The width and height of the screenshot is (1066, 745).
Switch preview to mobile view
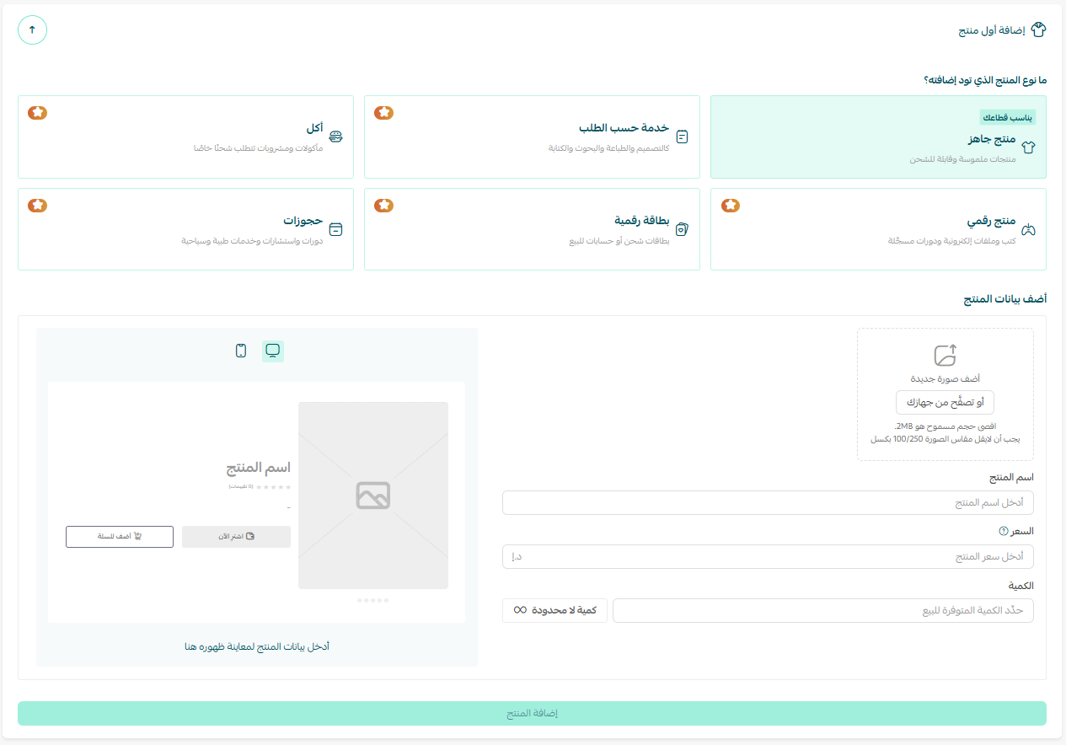click(x=241, y=351)
